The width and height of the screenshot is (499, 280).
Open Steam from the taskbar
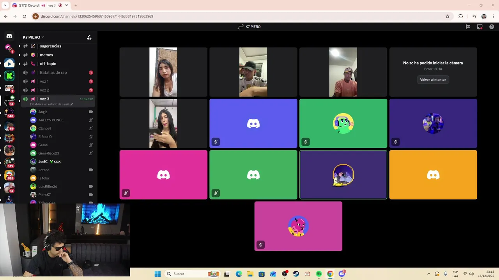(x=296, y=274)
